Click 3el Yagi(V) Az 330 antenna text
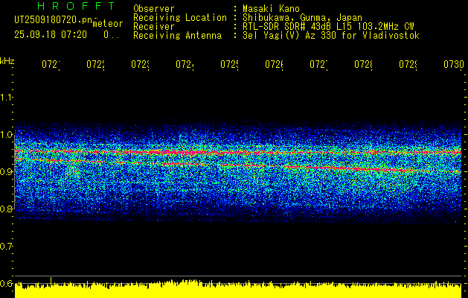 [331, 36]
